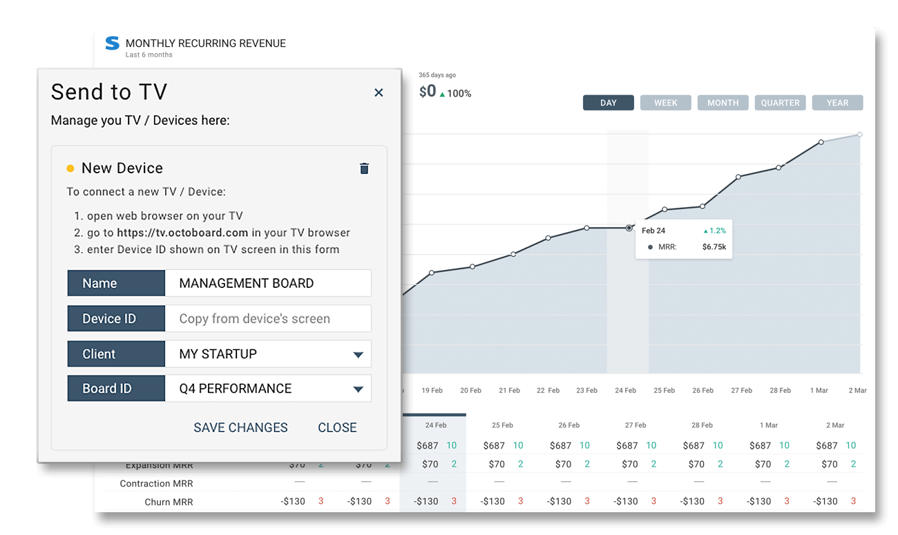898x535 pixels.
Task: Click the New Device heading
Action: coord(122,168)
